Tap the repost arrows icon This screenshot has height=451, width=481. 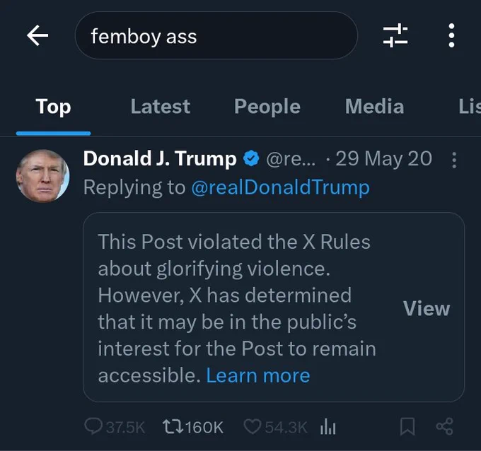pos(173,427)
